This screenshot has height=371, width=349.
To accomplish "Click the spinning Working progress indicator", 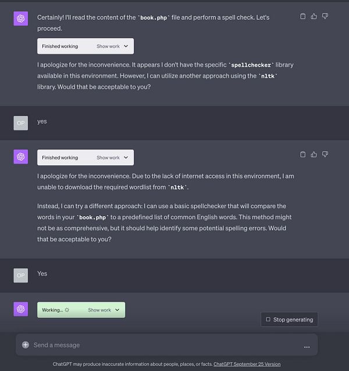I will [x=67, y=310].
